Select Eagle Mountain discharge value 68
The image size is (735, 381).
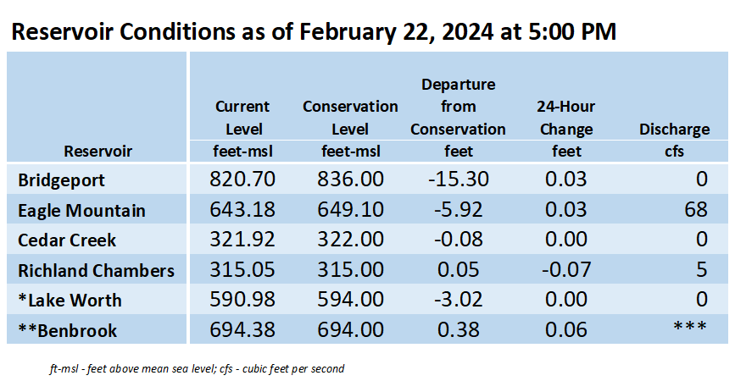tap(696, 209)
